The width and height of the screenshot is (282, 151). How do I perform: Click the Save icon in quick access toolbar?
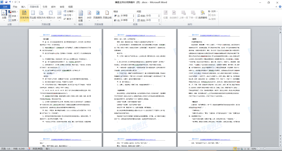(6, 2)
